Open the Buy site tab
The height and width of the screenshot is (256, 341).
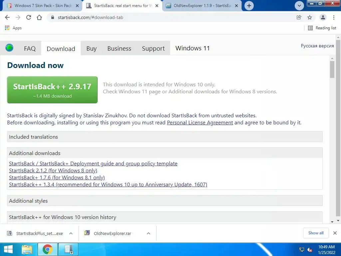[x=91, y=48]
